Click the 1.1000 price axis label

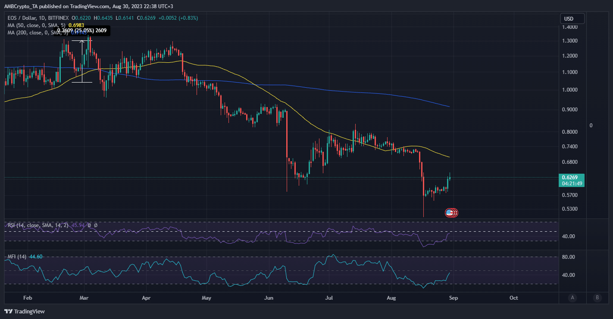coord(570,72)
